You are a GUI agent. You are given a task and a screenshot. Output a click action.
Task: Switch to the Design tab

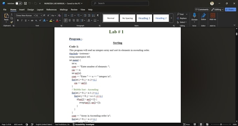pos(30,9)
